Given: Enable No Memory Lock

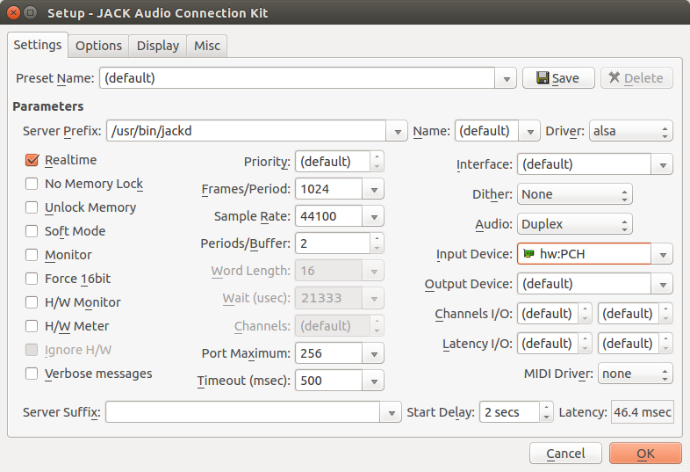Looking at the screenshot, I should (32, 184).
